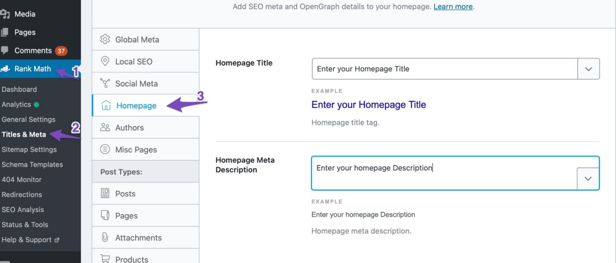Click the Local SEO map pin icon
Screen dimensions: 616x263
click(x=105, y=61)
